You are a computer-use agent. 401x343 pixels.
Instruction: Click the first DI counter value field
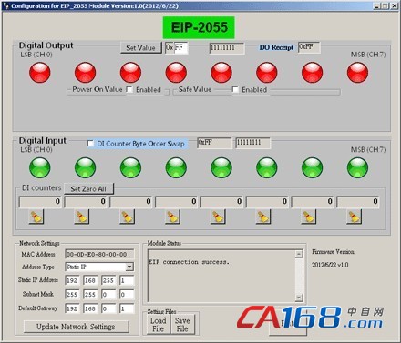tap(40, 202)
